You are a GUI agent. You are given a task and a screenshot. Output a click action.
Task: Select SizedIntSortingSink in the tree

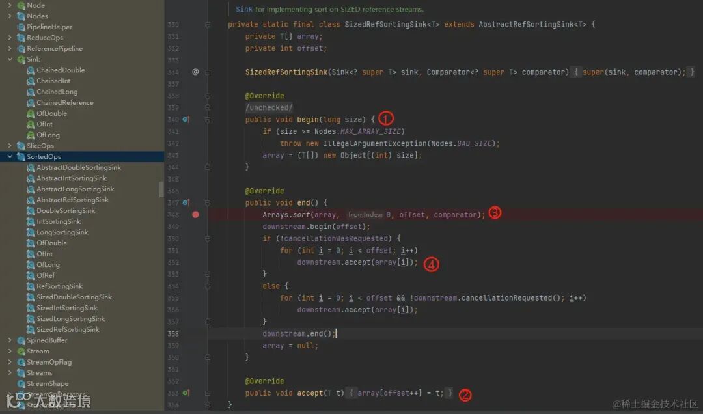click(x=67, y=308)
